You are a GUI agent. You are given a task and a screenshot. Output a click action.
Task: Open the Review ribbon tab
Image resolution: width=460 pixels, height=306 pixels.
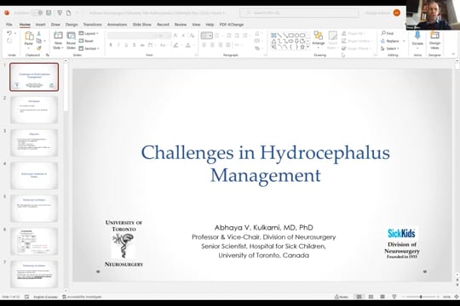[x=181, y=25]
